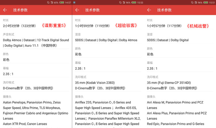Image resolution: width=216 pixels, height=128 pixels.
Task: Tap the 2小时3分钟（123分钟）duration row
Action: click(19, 26)
